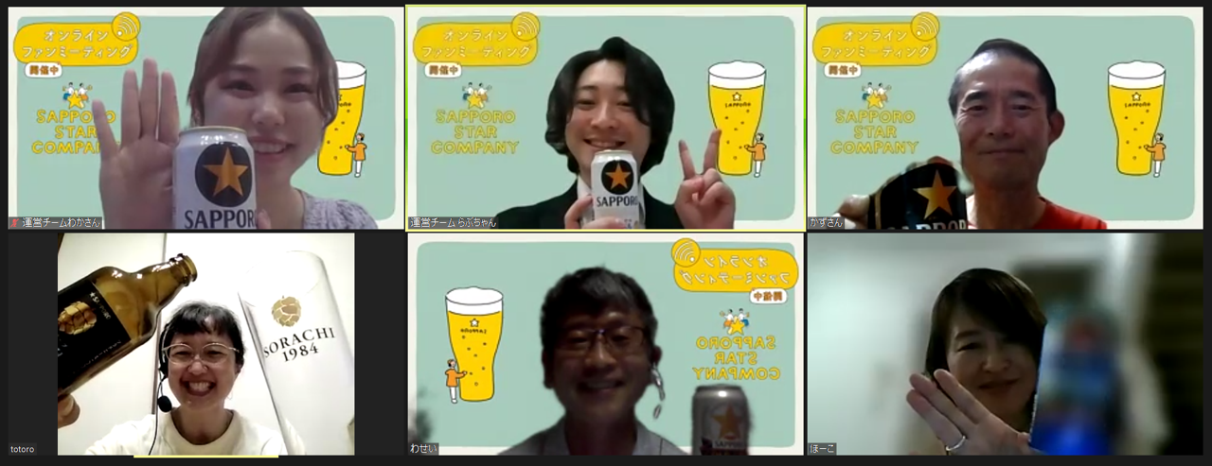Select the video tile of ほーこ

[1005, 344]
